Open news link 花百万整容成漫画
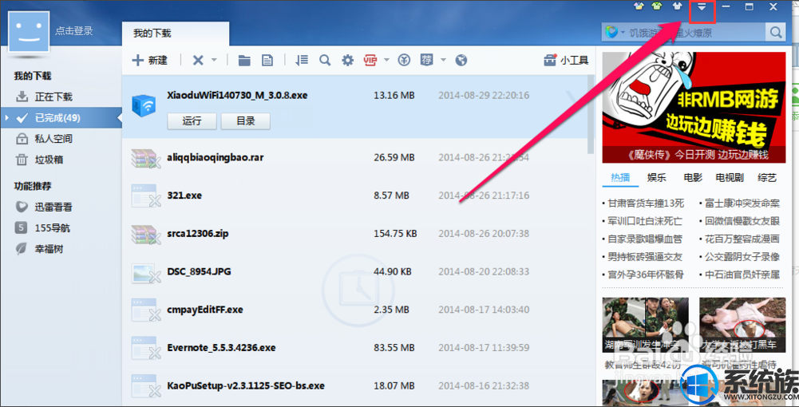 742,239
